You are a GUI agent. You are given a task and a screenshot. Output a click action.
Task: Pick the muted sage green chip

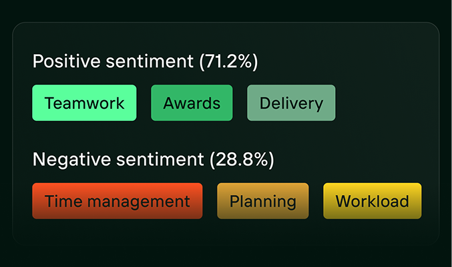[291, 103]
